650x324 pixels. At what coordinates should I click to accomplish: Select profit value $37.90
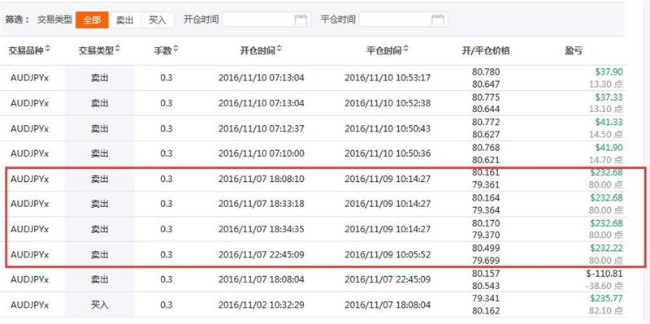pyautogui.click(x=609, y=72)
